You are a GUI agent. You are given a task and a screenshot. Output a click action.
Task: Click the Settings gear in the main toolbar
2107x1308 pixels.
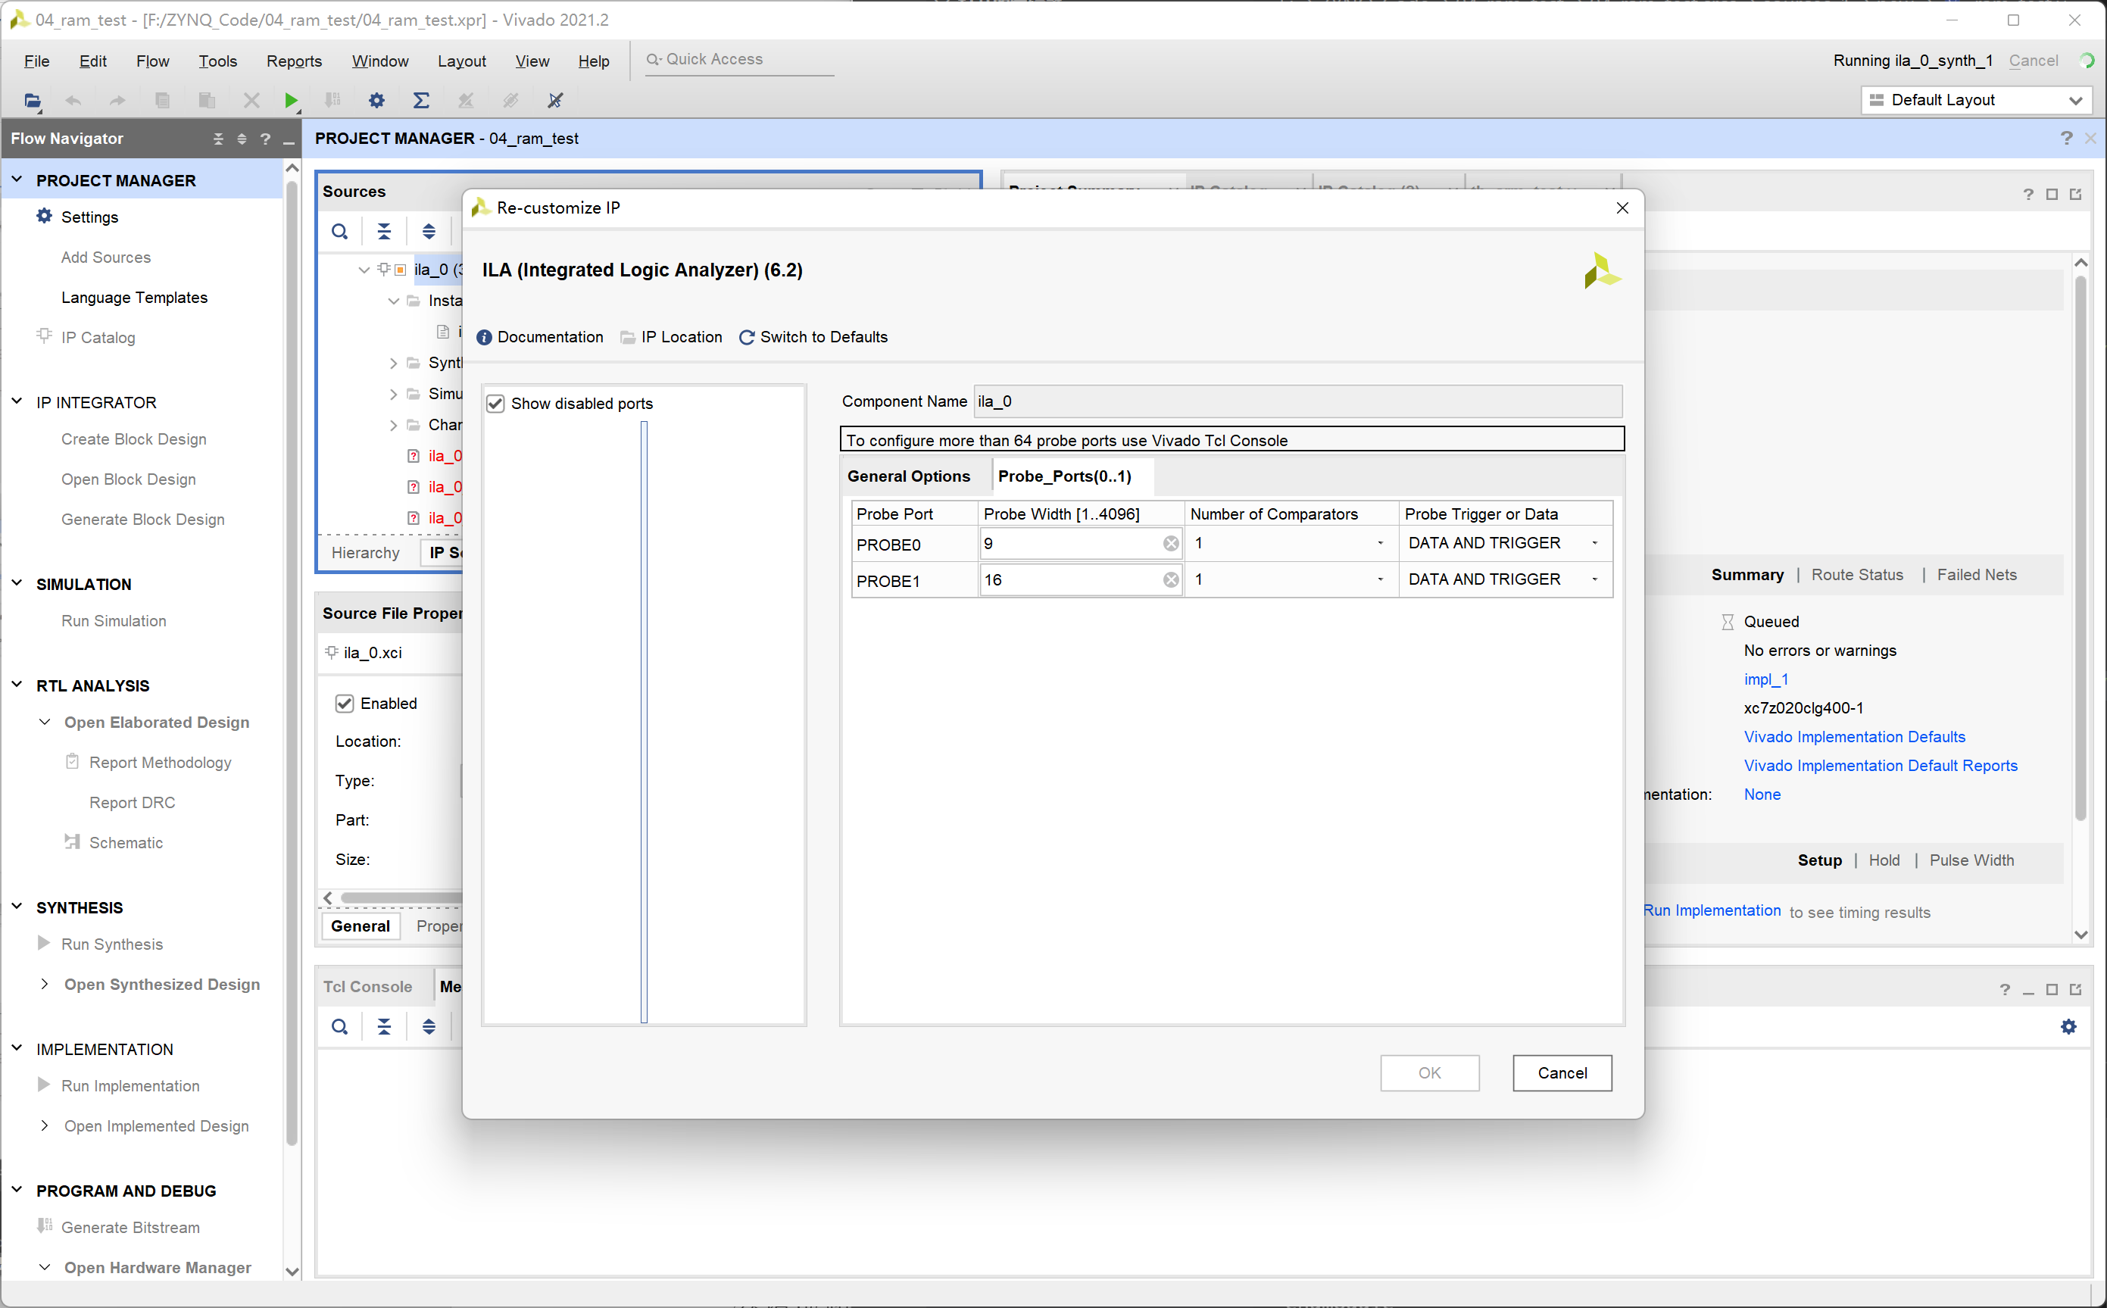[376, 100]
